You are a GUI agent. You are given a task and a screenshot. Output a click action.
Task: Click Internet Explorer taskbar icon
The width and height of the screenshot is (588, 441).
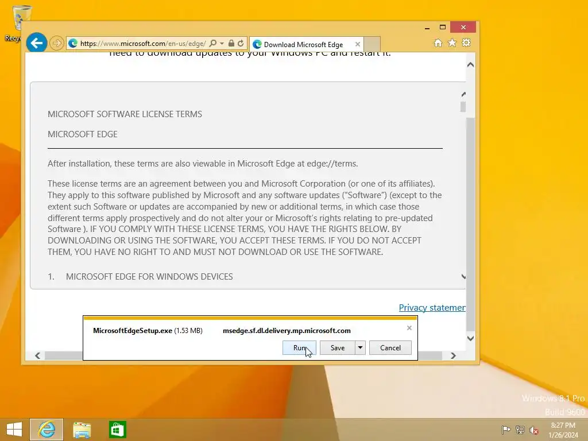click(47, 430)
